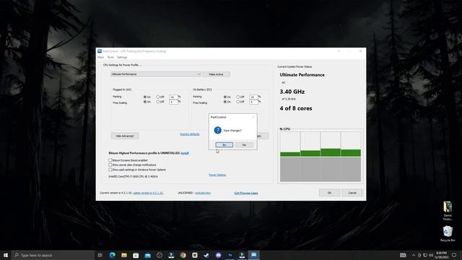Open the Get Process Lasso link
The image size is (462, 260).
tap(246, 193)
